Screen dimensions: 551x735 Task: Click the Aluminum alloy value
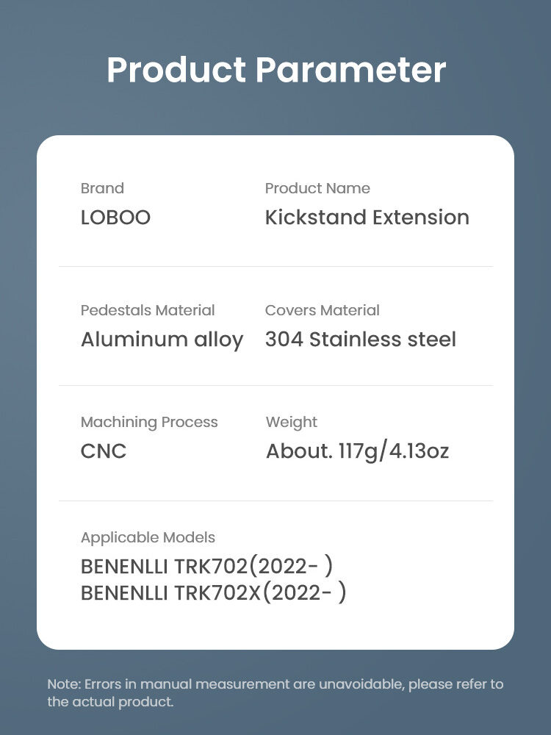(x=162, y=340)
